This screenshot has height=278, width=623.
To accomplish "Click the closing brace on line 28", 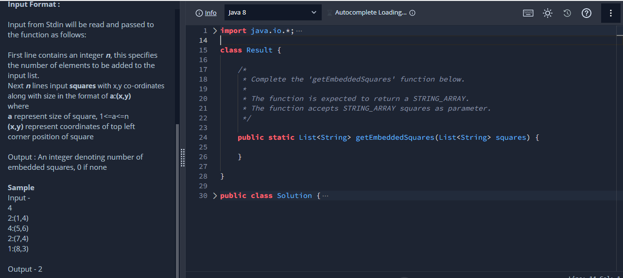I will (x=222, y=176).
